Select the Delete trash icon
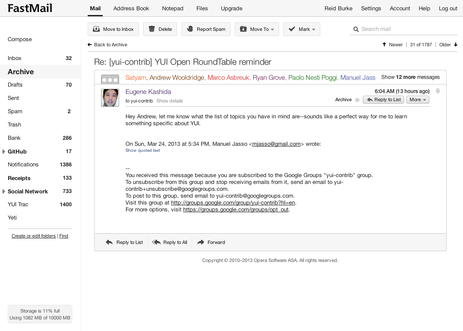The height and width of the screenshot is (331, 463). coord(150,29)
